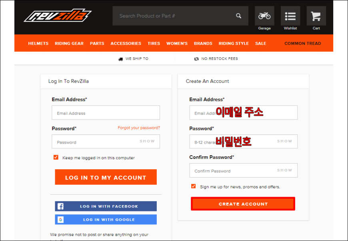The width and height of the screenshot is (348, 241).
Task: Log in with Facebook
Action: [106, 206]
